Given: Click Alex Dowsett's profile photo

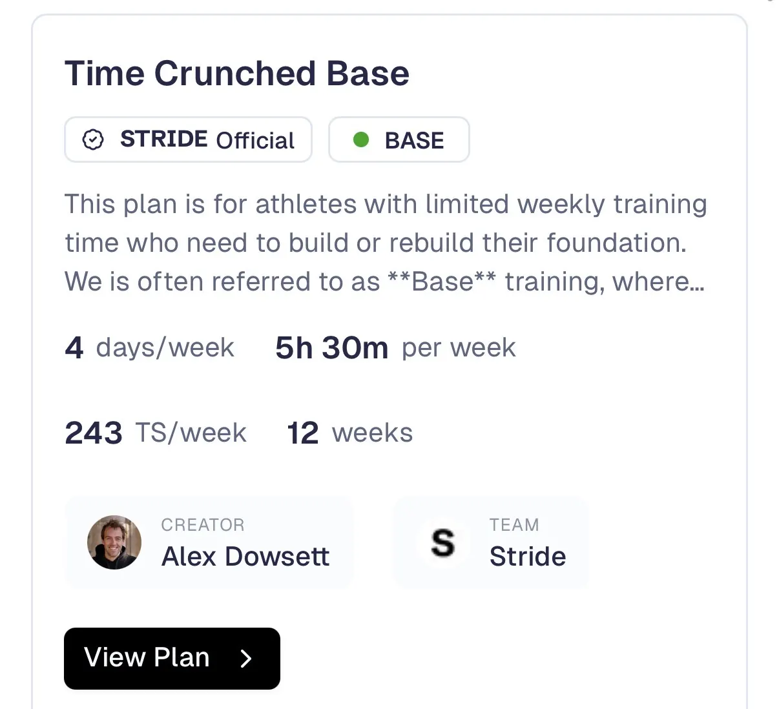Looking at the screenshot, I should [114, 542].
